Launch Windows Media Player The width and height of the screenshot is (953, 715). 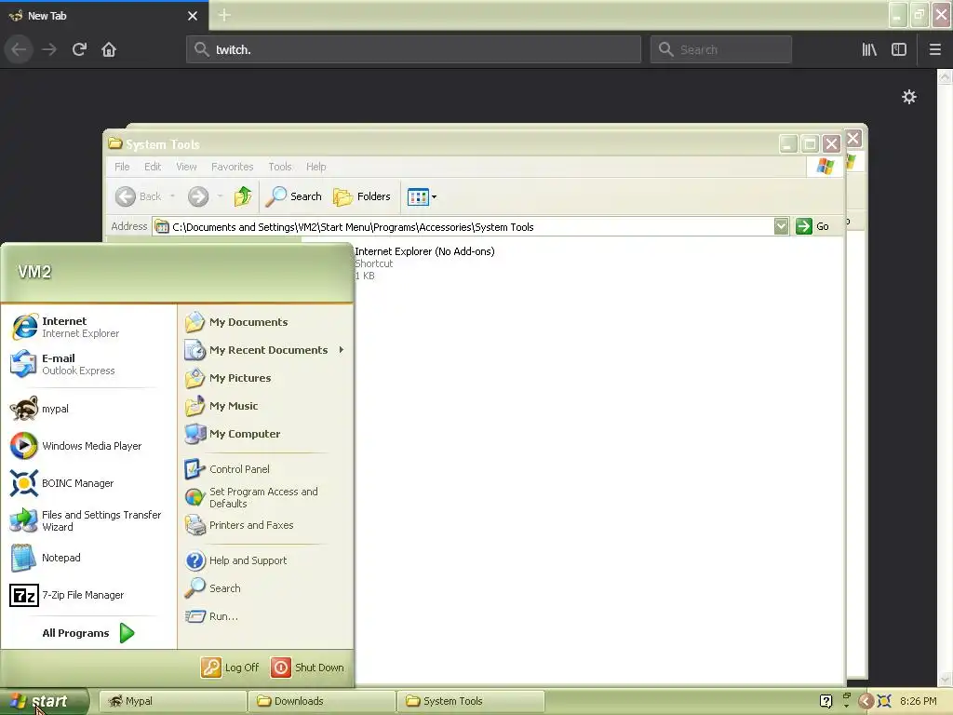tap(88, 446)
